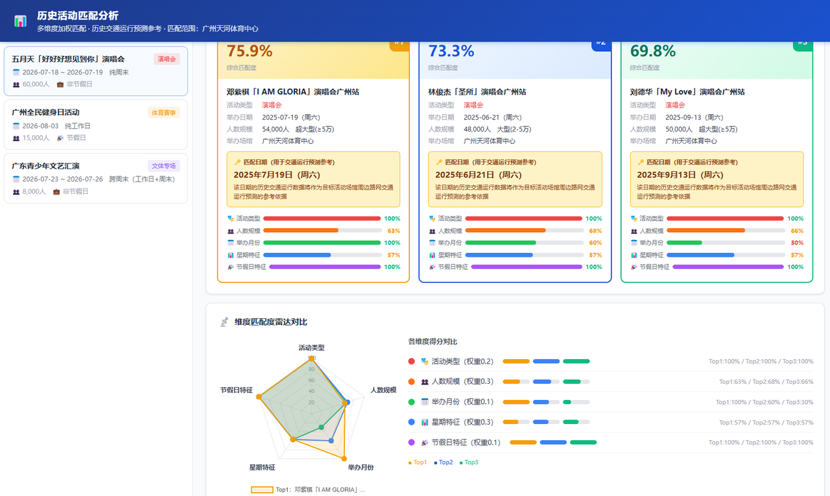Click 活动类型 icon in 邓紫棋 card
830x496 pixels.
[230, 218]
